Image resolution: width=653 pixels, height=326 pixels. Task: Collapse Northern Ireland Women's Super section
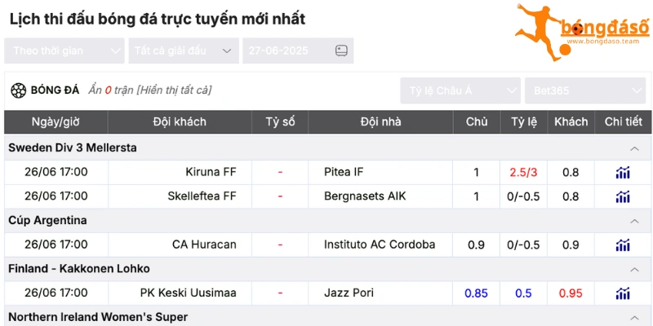pos(634,316)
